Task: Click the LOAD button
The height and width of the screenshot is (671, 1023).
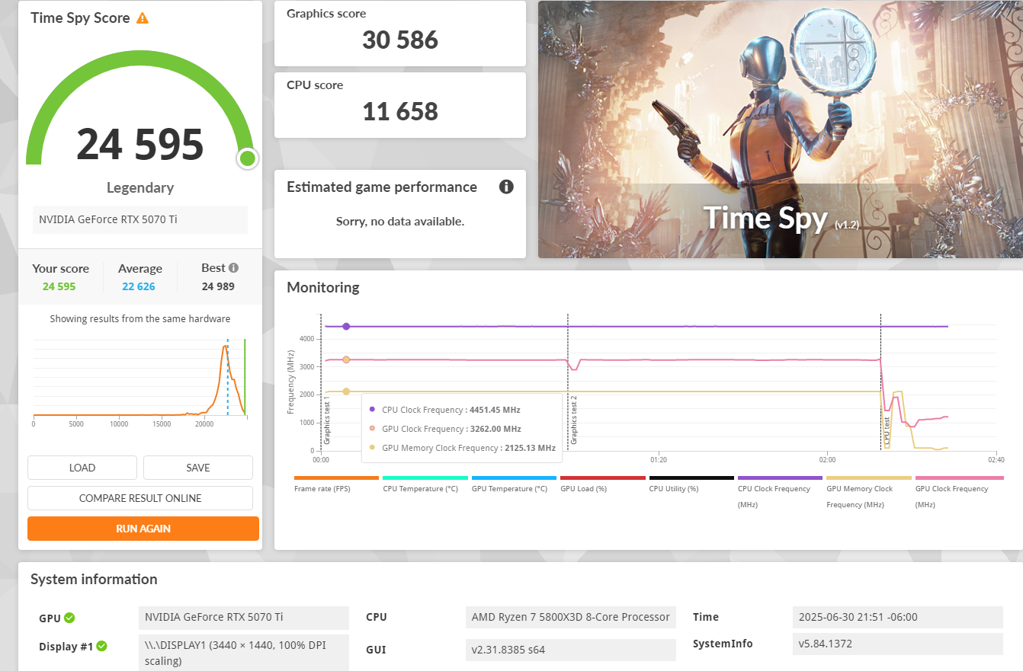Action: (x=82, y=468)
